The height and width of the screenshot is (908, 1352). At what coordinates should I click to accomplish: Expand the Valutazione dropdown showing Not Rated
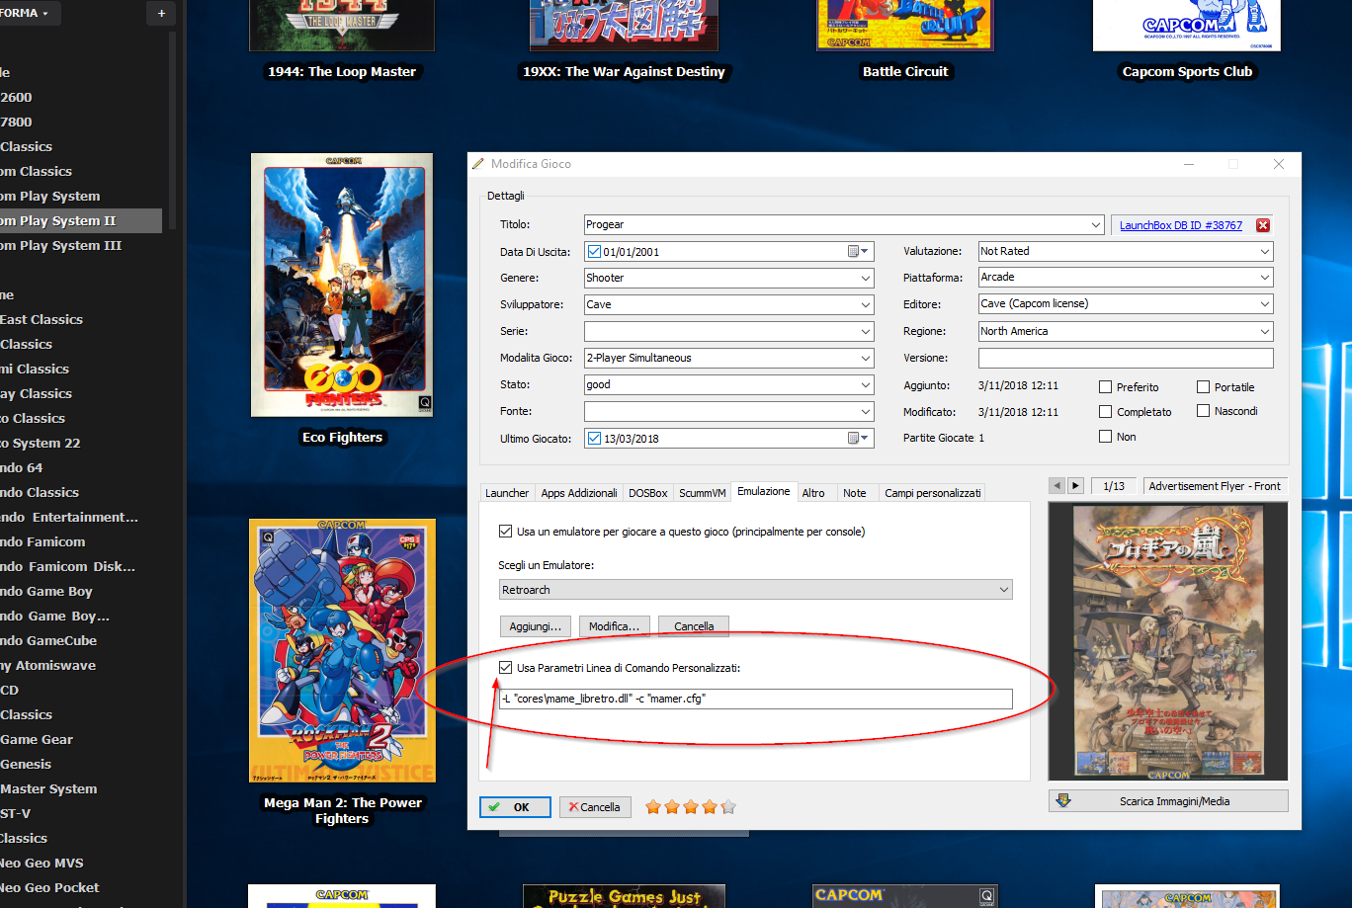point(1265,252)
